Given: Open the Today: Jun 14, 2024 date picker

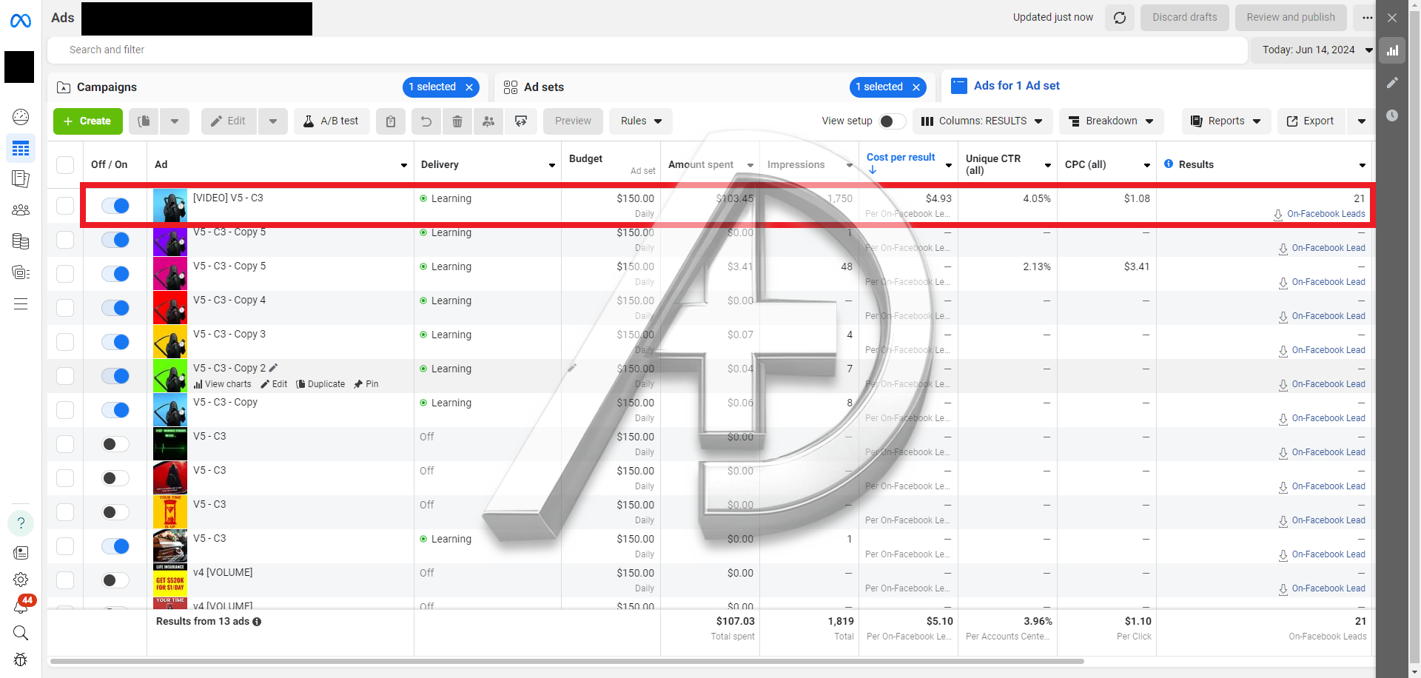Looking at the screenshot, I should point(1313,50).
